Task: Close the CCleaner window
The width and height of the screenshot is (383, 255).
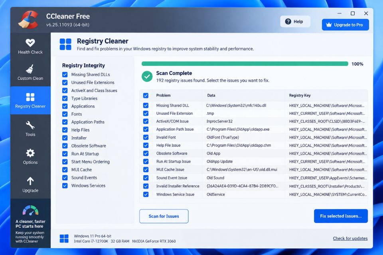Action: pos(366,14)
